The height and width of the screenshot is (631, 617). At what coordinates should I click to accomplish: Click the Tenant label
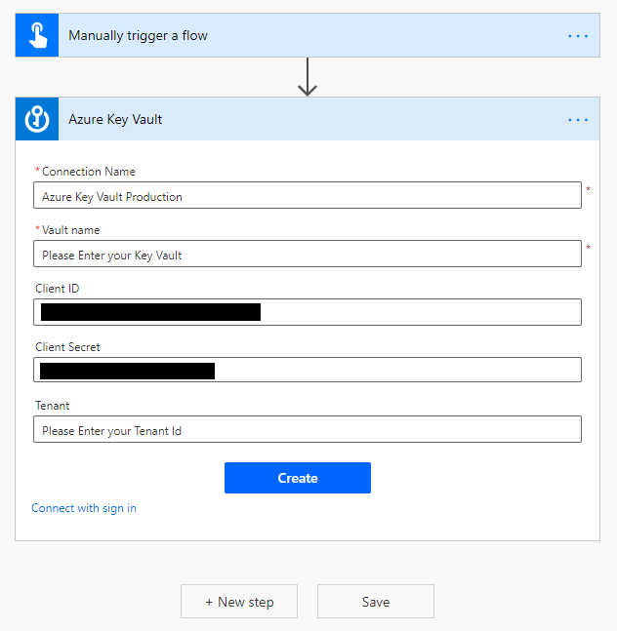coord(52,406)
